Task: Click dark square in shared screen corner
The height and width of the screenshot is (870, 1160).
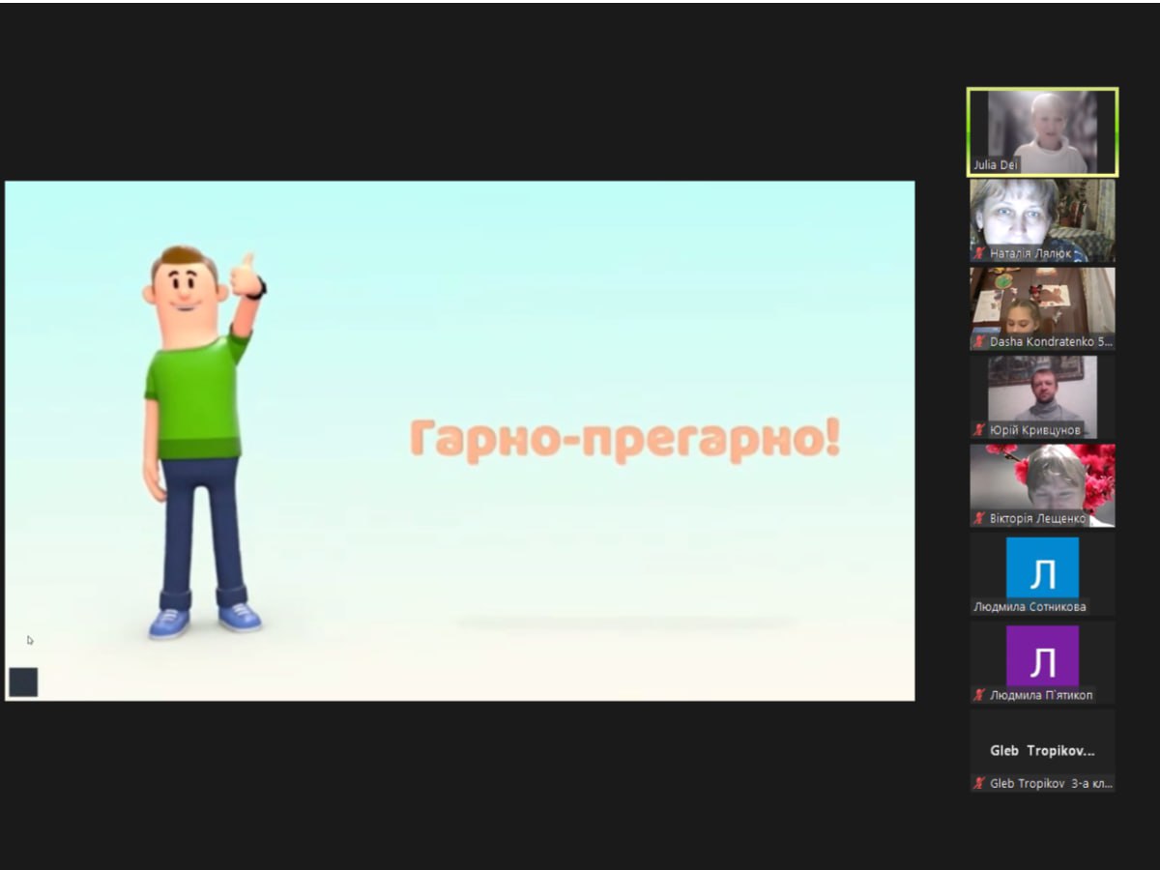Action: (23, 681)
